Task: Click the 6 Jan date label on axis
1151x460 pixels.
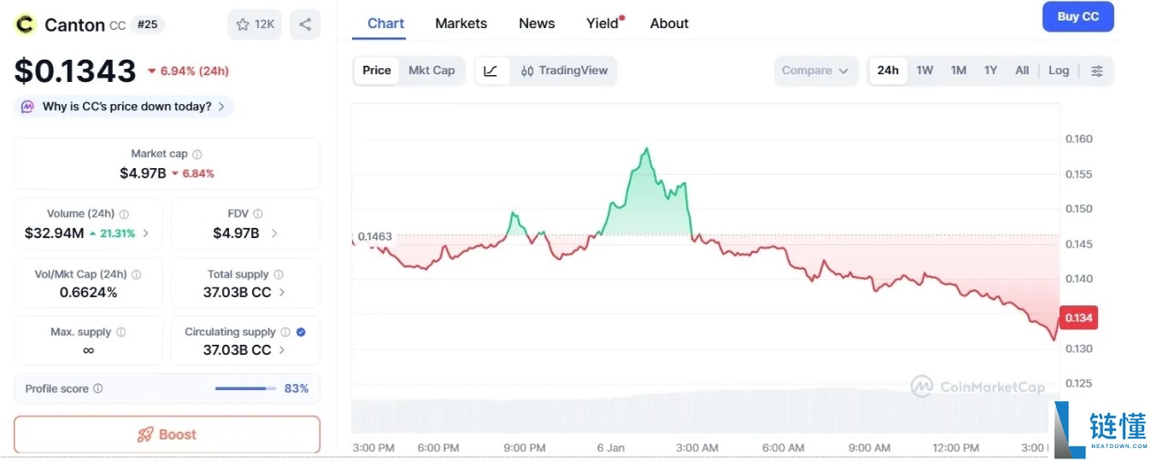Action: pyautogui.click(x=611, y=448)
